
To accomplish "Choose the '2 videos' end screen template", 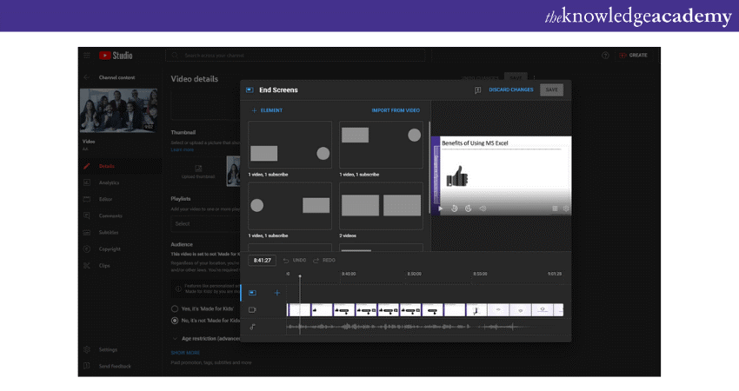I will click(381, 206).
